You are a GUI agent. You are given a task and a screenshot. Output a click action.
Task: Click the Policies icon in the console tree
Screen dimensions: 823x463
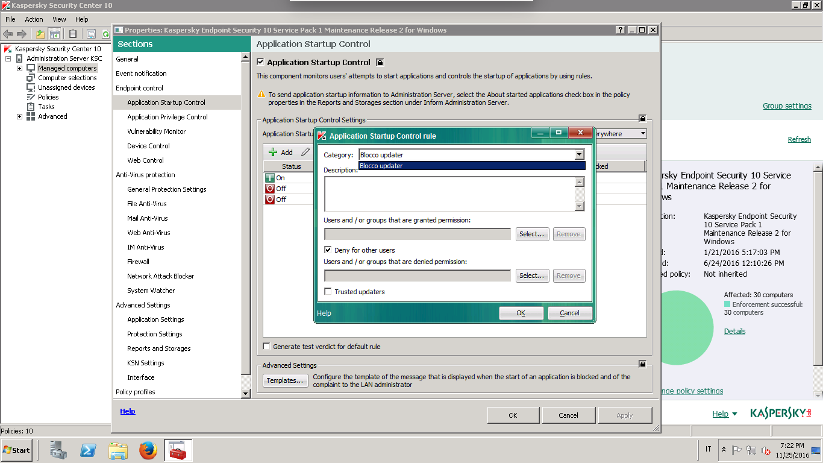[31, 97]
